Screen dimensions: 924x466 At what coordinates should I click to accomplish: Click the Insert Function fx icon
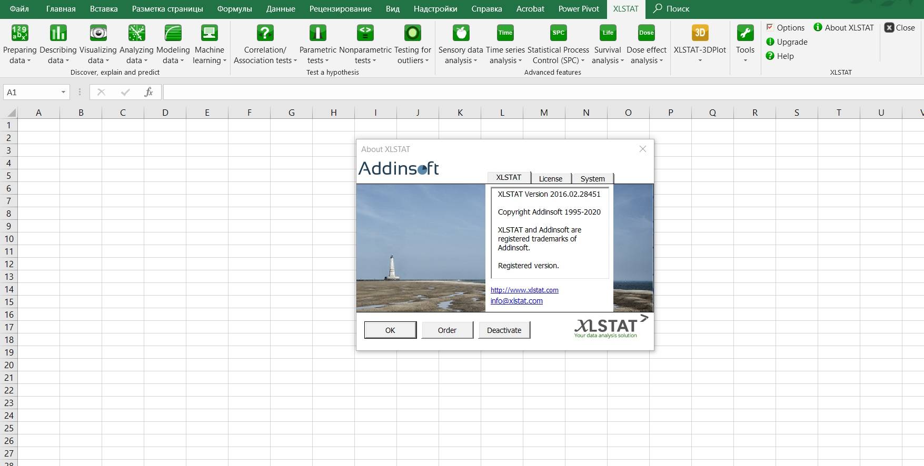149,92
